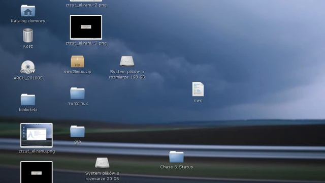Screen dimensions: 325x183
Task: Click the "ARCH_201005" label text
Action: coord(28,78)
